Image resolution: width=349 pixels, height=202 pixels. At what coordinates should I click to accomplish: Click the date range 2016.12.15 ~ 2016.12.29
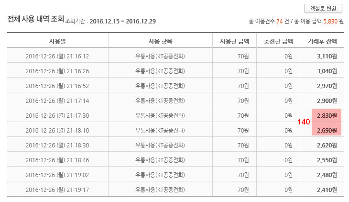click(x=122, y=22)
